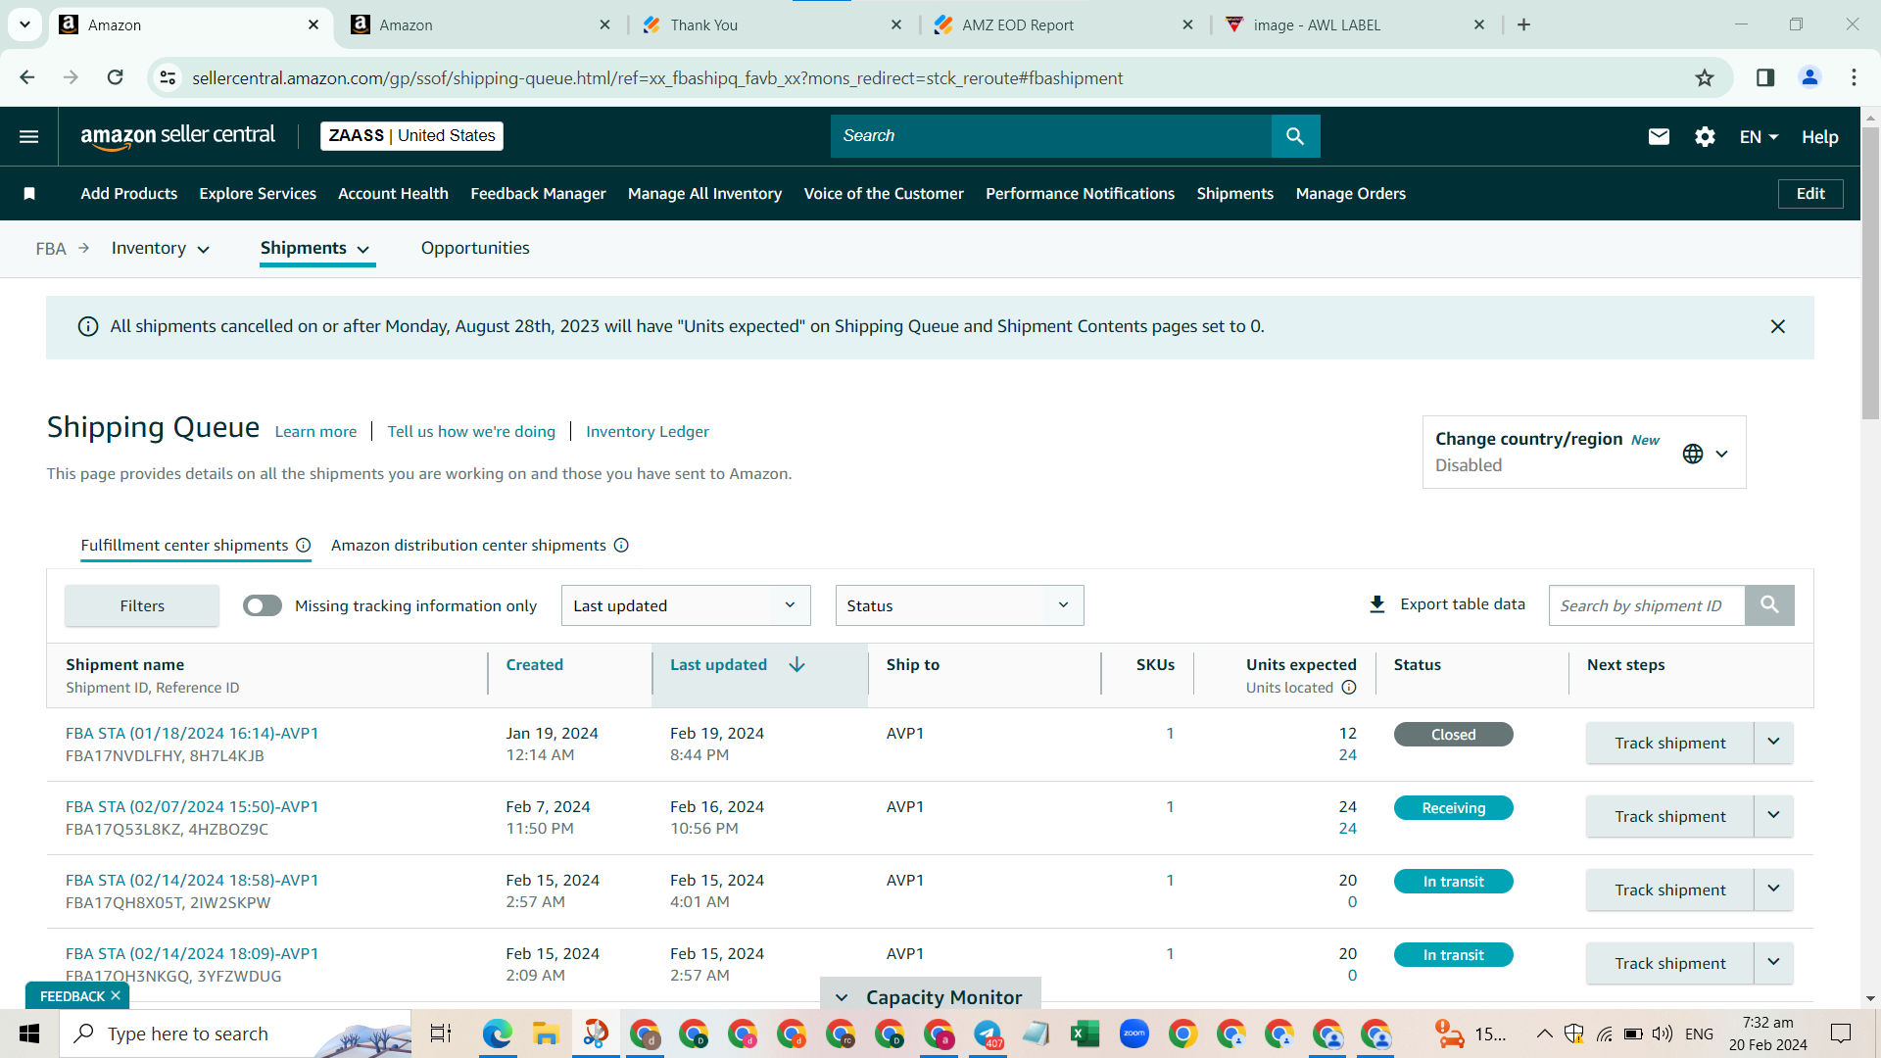Viewport: 1881px width, 1058px height.
Task: Click the search magnifier button in header
Action: (x=1295, y=136)
